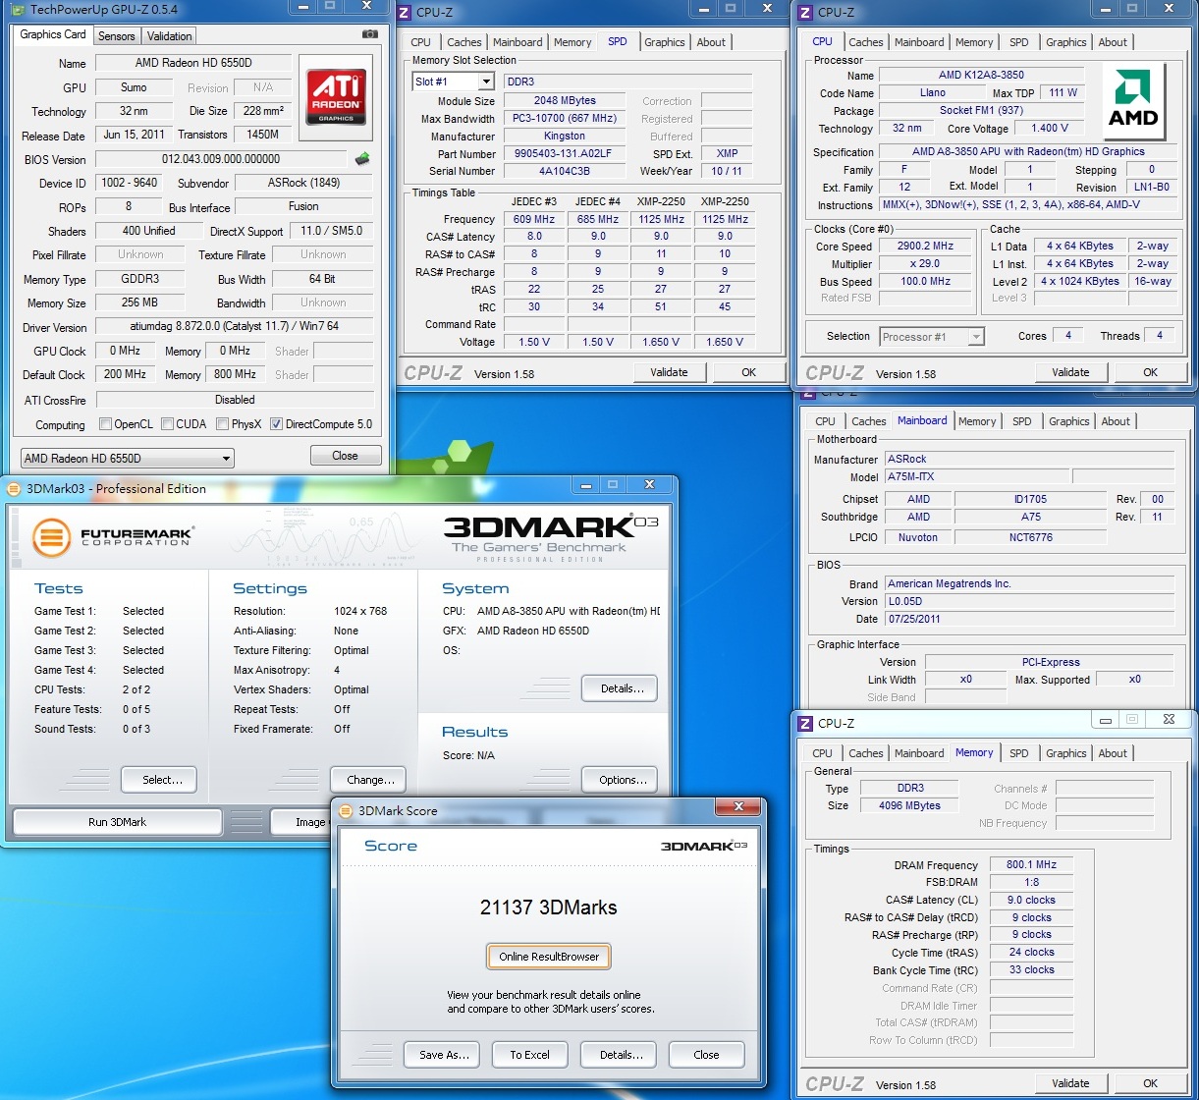
Task: Click the CPU-Z SPD window title icon
Action: [405, 13]
